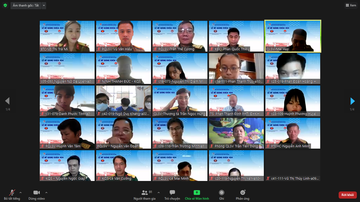The height and width of the screenshot is (202, 360).
Task: Open the Âm thanh gốc dropdown arrow
Action: coord(44,6)
